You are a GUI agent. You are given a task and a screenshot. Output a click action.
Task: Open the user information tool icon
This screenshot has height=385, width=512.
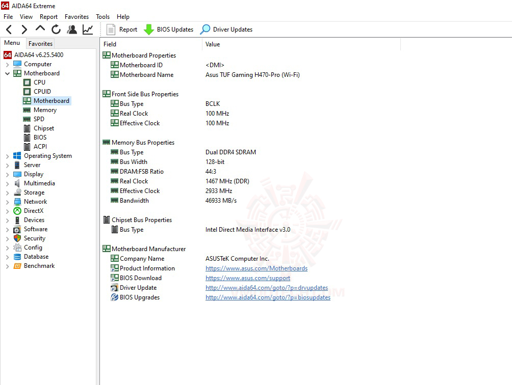pos(71,29)
